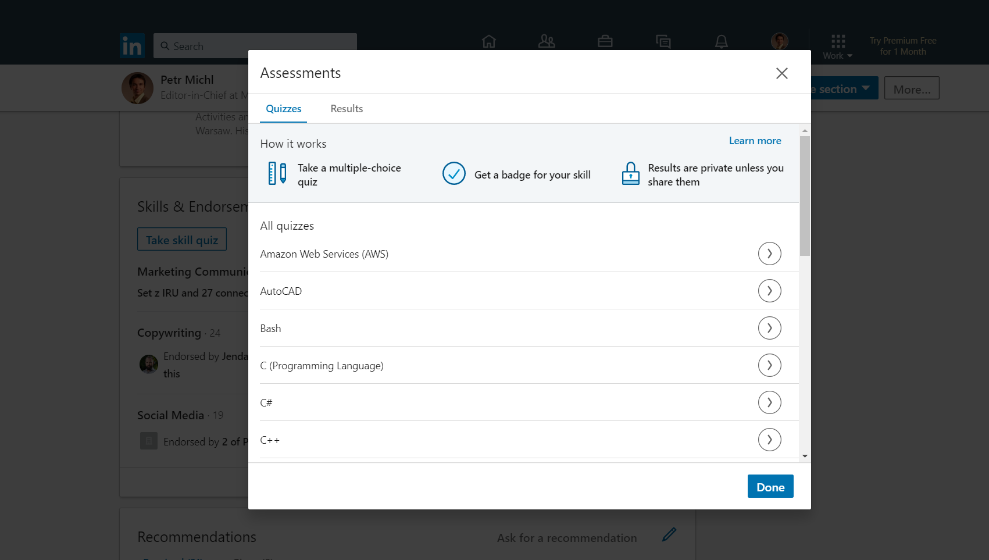Image resolution: width=989 pixels, height=560 pixels.
Task: Open the add profile section dropdown arrow
Action: pos(866,88)
